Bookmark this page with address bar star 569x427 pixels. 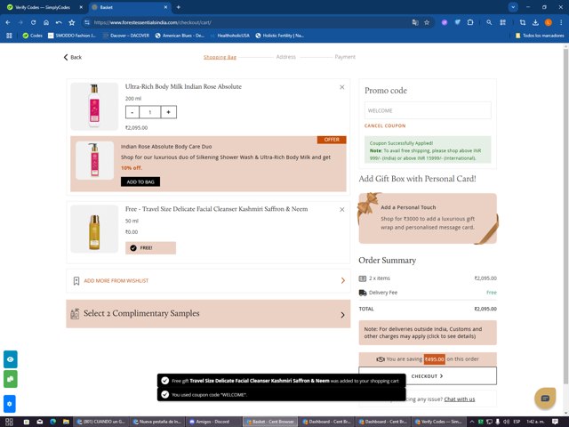427,22
